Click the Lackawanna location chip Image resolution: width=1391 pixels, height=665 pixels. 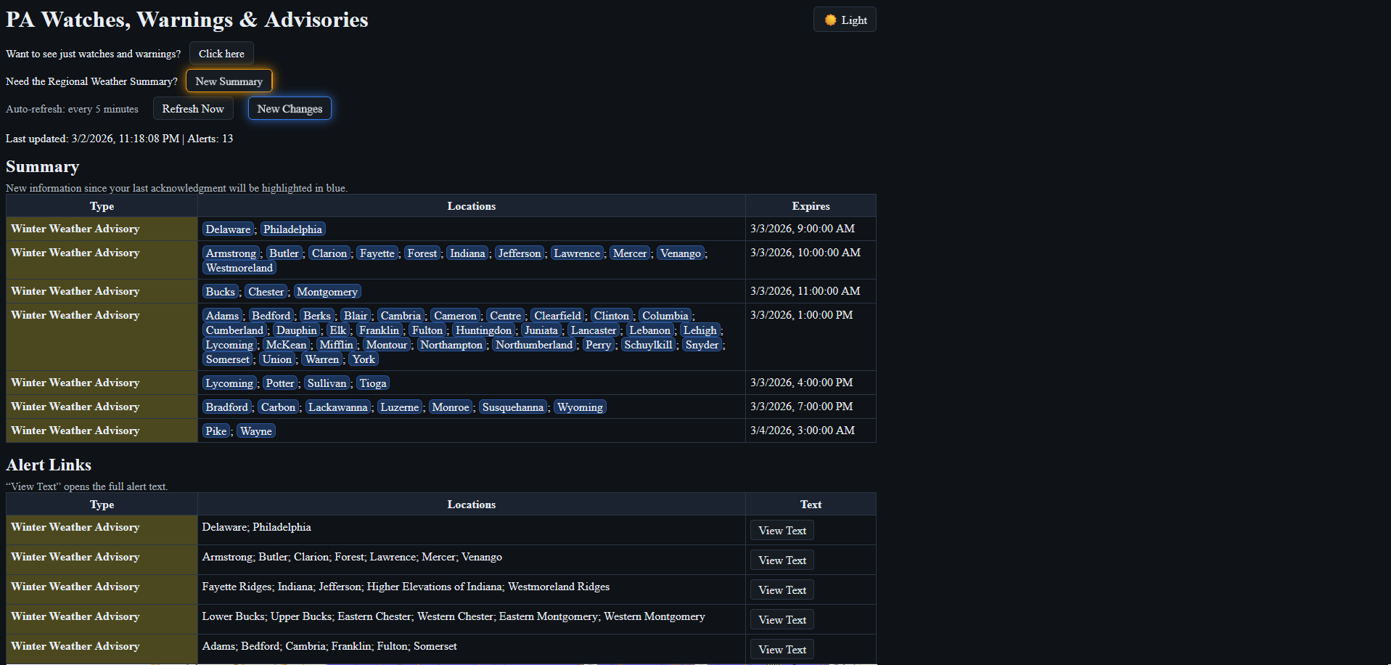coord(337,407)
